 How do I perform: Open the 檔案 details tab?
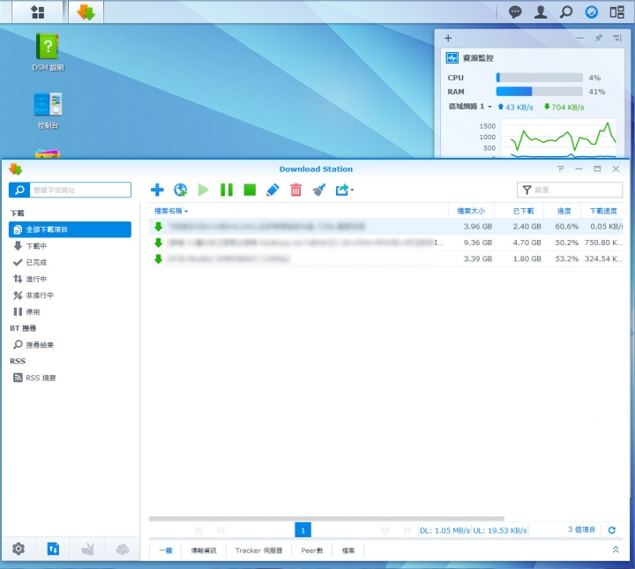point(348,550)
